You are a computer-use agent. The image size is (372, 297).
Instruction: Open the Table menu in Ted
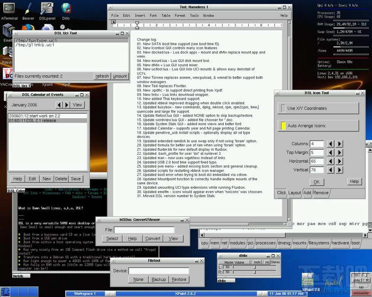click(166, 15)
